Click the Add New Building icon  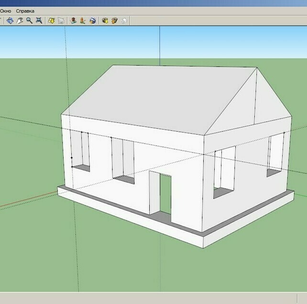coord(74,21)
